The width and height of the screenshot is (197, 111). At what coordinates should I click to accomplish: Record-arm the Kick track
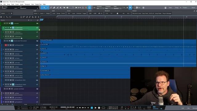[11, 50]
